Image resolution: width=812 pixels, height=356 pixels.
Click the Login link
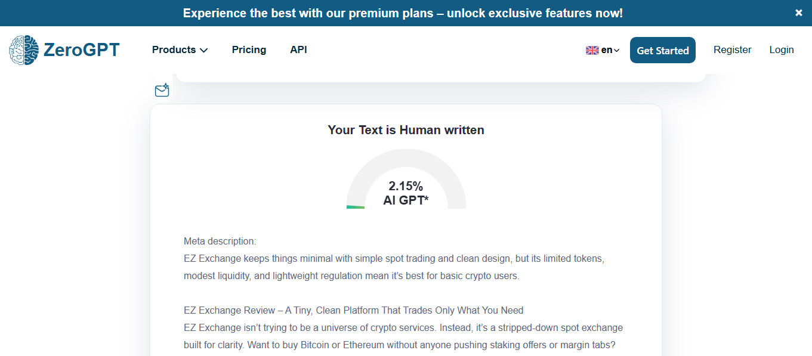point(781,50)
